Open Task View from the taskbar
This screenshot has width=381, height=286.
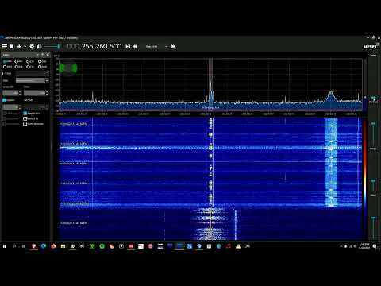click(x=24, y=246)
